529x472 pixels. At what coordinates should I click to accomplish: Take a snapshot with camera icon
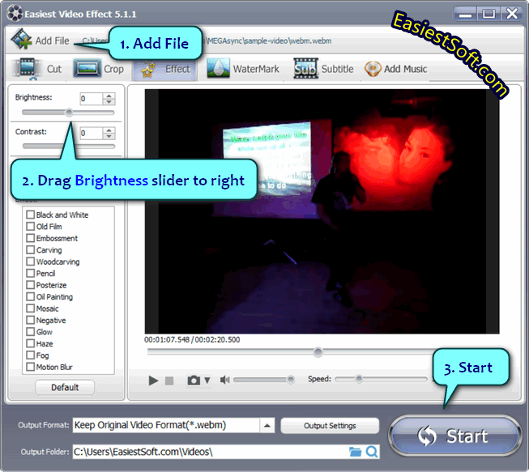pos(194,381)
